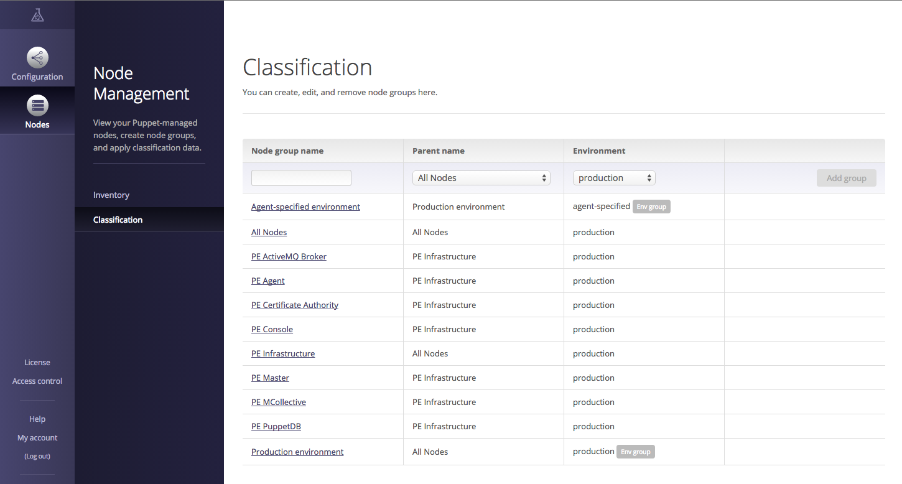Open the All Nodes node group

[x=269, y=232]
